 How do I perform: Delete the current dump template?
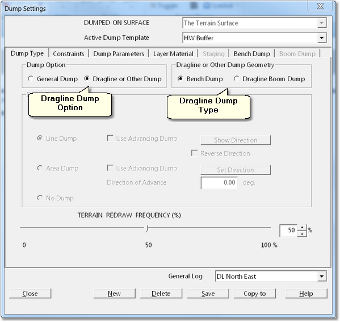[161, 294]
